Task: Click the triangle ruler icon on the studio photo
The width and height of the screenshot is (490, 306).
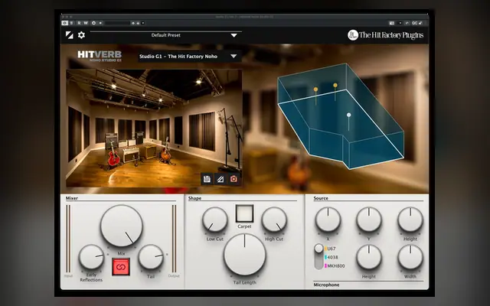Action: click(220, 179)
